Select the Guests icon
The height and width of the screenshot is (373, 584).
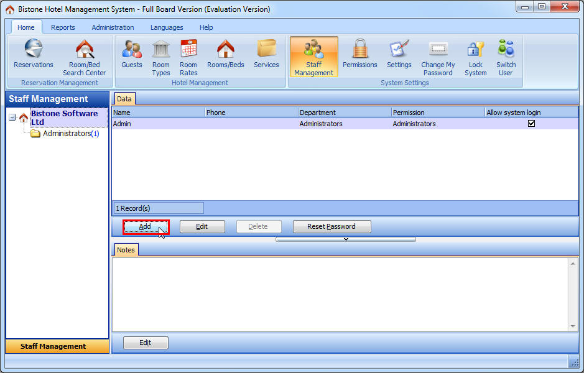point(131,55)
